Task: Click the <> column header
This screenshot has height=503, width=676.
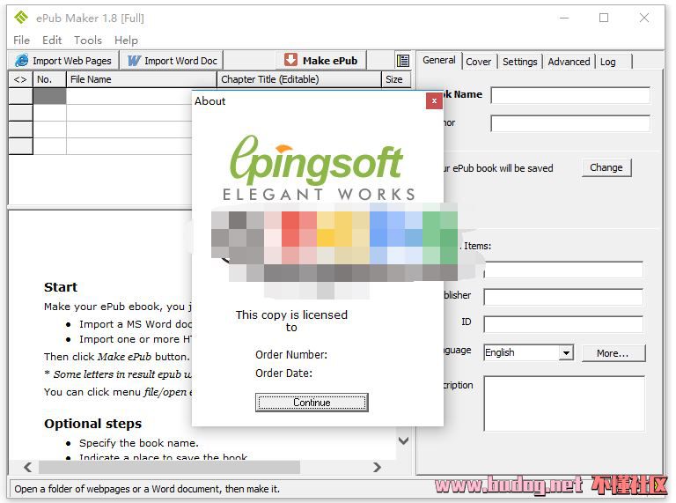Action: pos(21,79)
